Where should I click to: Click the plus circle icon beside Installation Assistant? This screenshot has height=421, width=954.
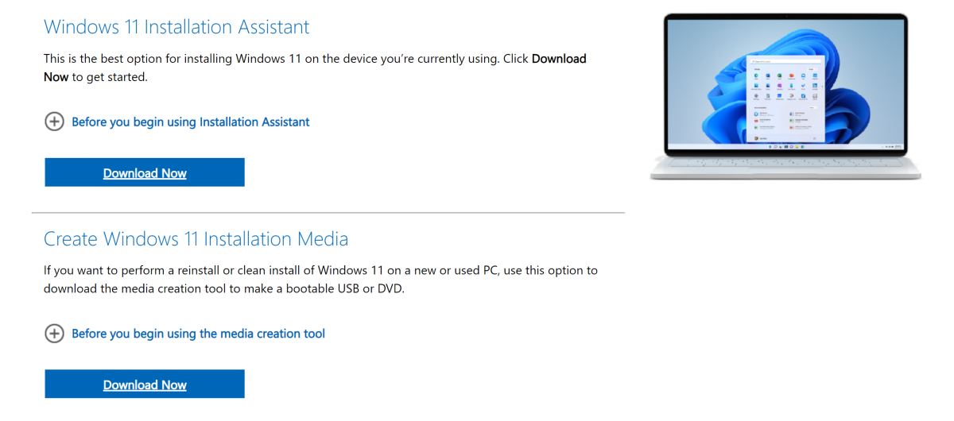54,122
